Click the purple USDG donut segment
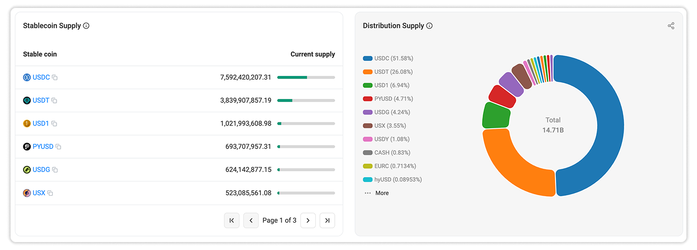 tap(511, 84)
